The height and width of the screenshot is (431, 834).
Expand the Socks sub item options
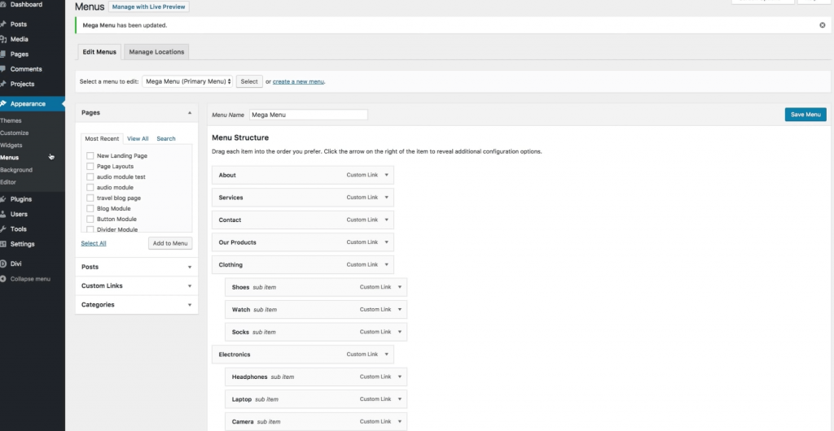pyautogui.click(x=399, y=332)
